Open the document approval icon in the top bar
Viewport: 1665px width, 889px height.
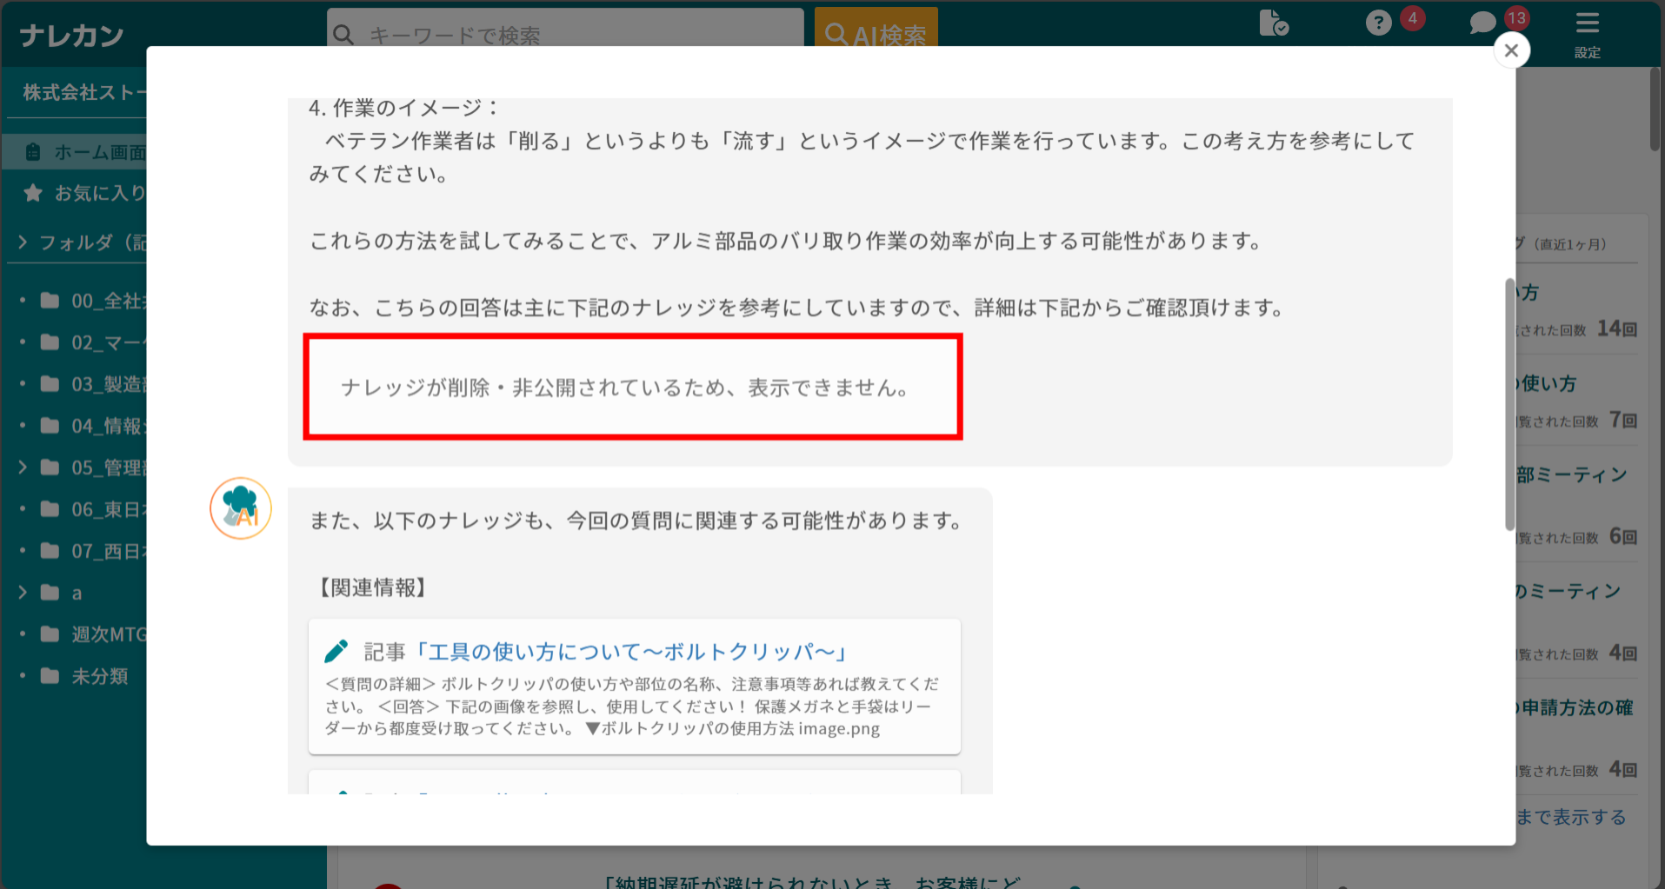(x=1273, y=23)
